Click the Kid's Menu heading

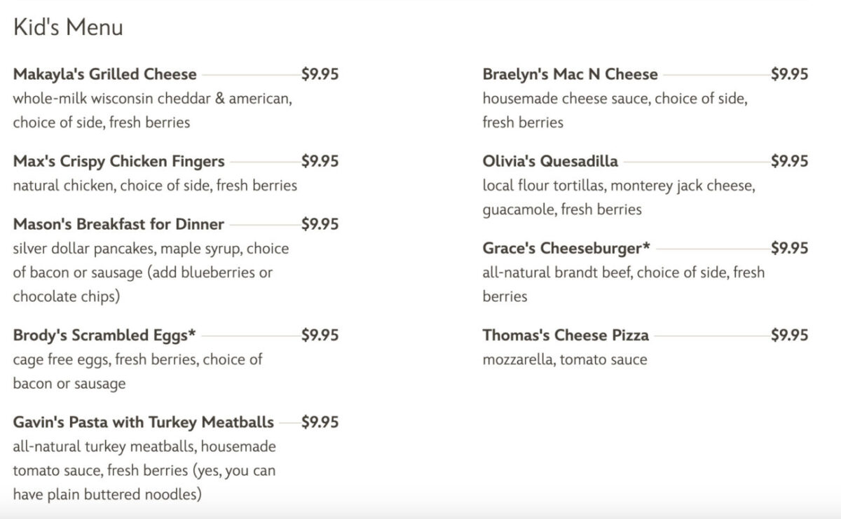tap(68, 27)
